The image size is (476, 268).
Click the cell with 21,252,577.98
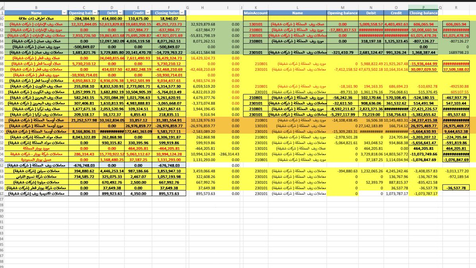pos(84,121)
